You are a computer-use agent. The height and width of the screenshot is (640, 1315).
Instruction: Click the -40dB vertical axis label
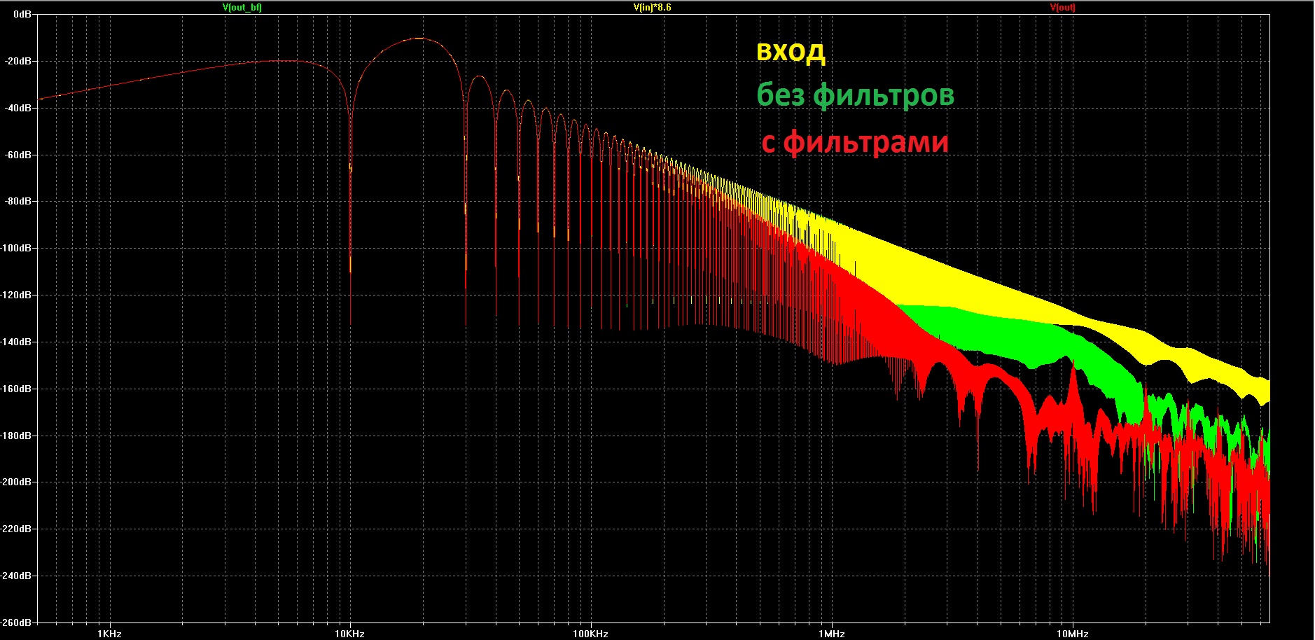(x=18, y=108)
